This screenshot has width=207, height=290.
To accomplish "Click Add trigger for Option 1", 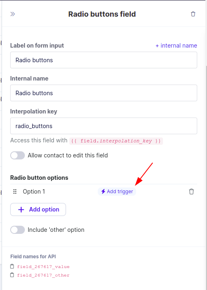I will pyautogui.click(x=117, y=192).
